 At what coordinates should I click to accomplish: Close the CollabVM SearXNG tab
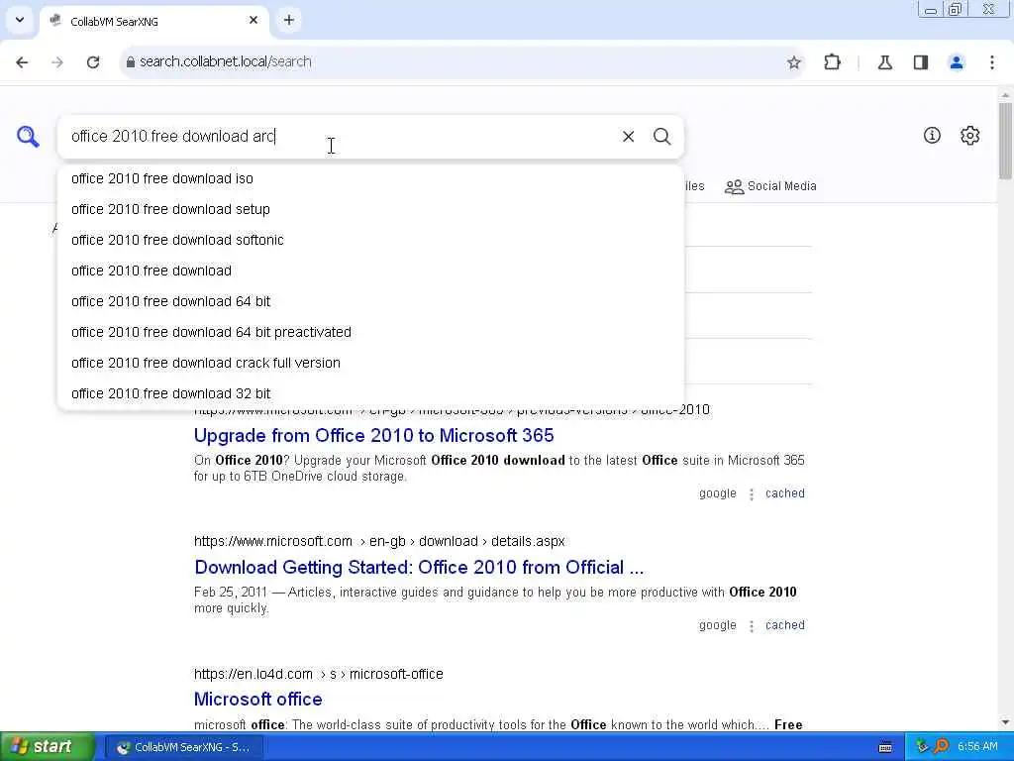tap(253, 21)
